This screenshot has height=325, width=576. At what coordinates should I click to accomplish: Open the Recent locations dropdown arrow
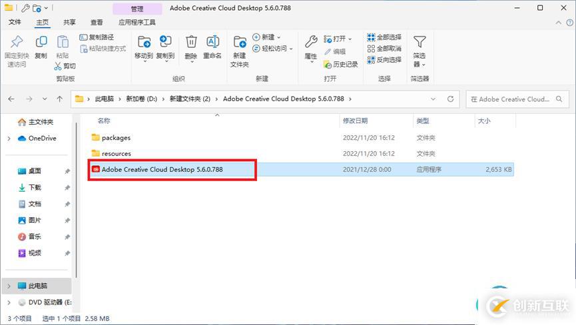click(x=45, y=99)
